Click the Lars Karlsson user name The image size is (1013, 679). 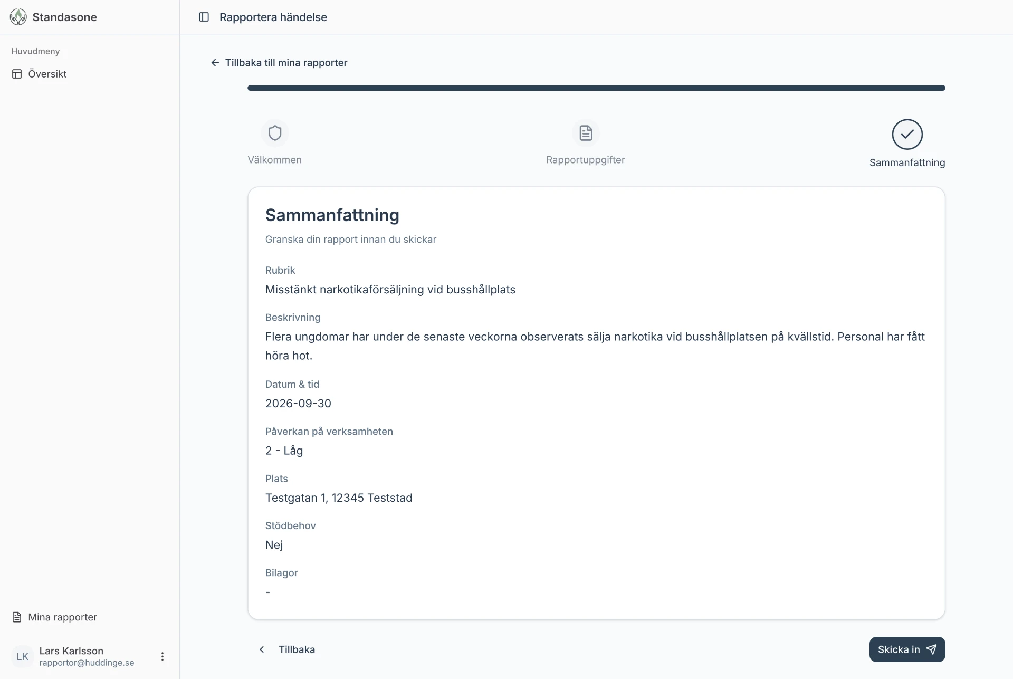[71, 651]
